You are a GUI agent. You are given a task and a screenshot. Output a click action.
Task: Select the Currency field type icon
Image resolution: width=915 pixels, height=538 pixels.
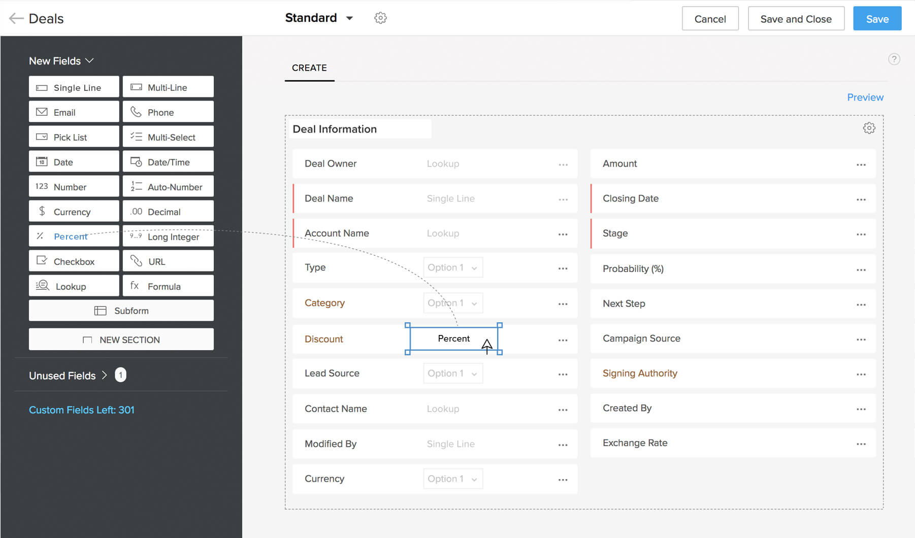coord(43,211)
